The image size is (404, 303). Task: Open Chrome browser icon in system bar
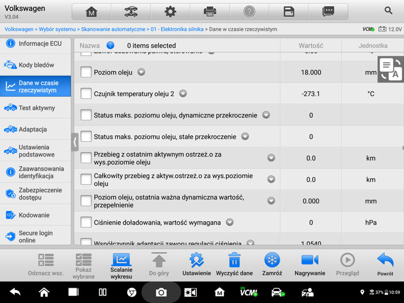coord(132,292)
